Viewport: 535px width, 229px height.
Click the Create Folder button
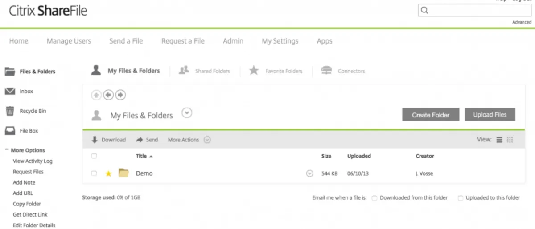coord(430,115)
